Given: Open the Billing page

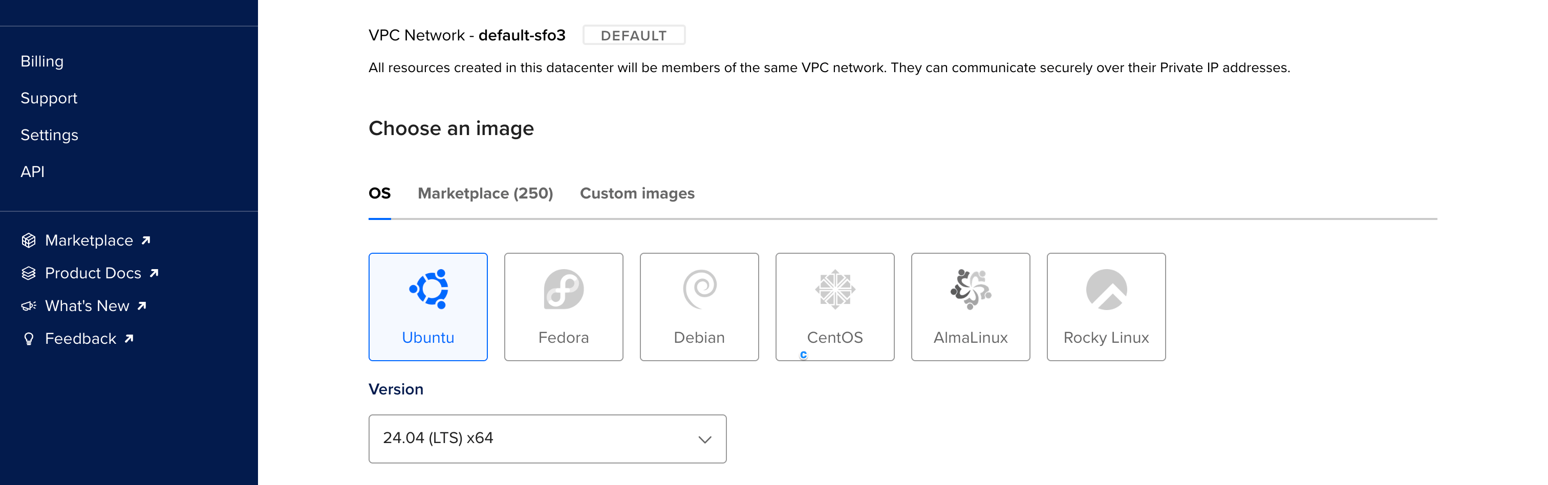Looking at the screenshot, I should coord(42,60).
